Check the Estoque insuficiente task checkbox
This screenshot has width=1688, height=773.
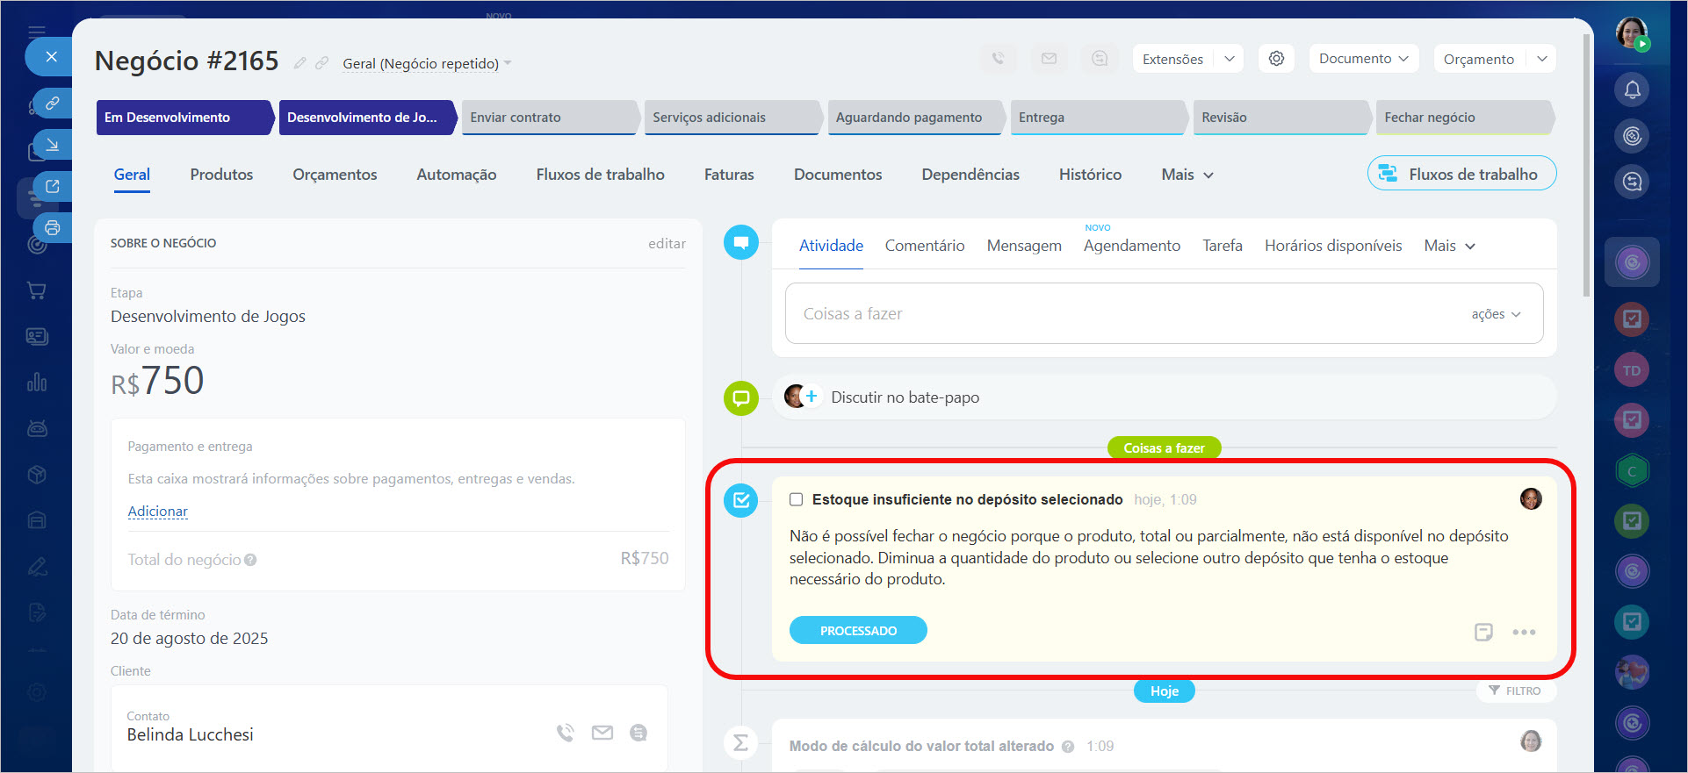pyautogui.click(x=796, y=499)
